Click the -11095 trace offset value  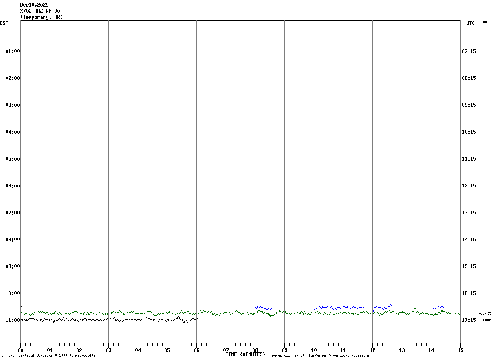tap(485, 313)
